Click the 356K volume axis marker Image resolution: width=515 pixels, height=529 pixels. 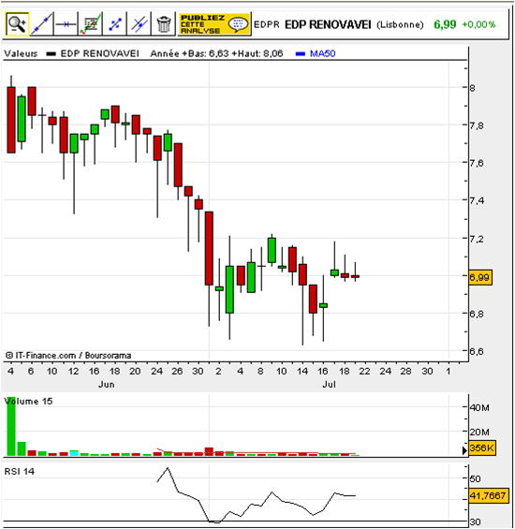(482, 448)
